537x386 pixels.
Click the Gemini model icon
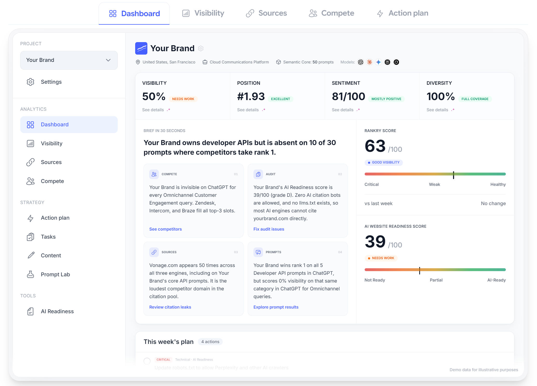[378, 62]
